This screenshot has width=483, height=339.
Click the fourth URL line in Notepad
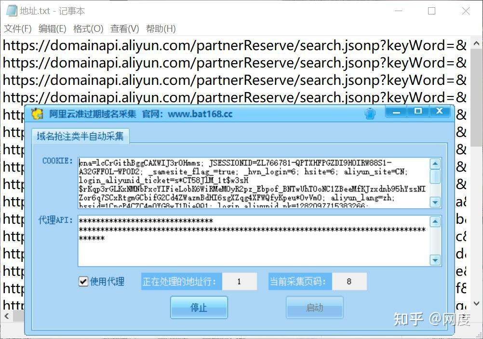coord(235,97)
